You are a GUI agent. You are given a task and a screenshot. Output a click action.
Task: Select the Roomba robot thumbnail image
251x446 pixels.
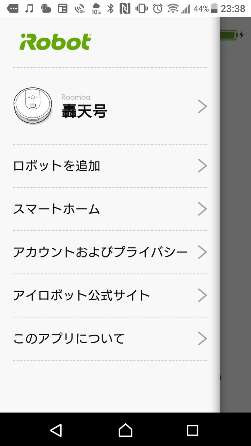(33, 106)
